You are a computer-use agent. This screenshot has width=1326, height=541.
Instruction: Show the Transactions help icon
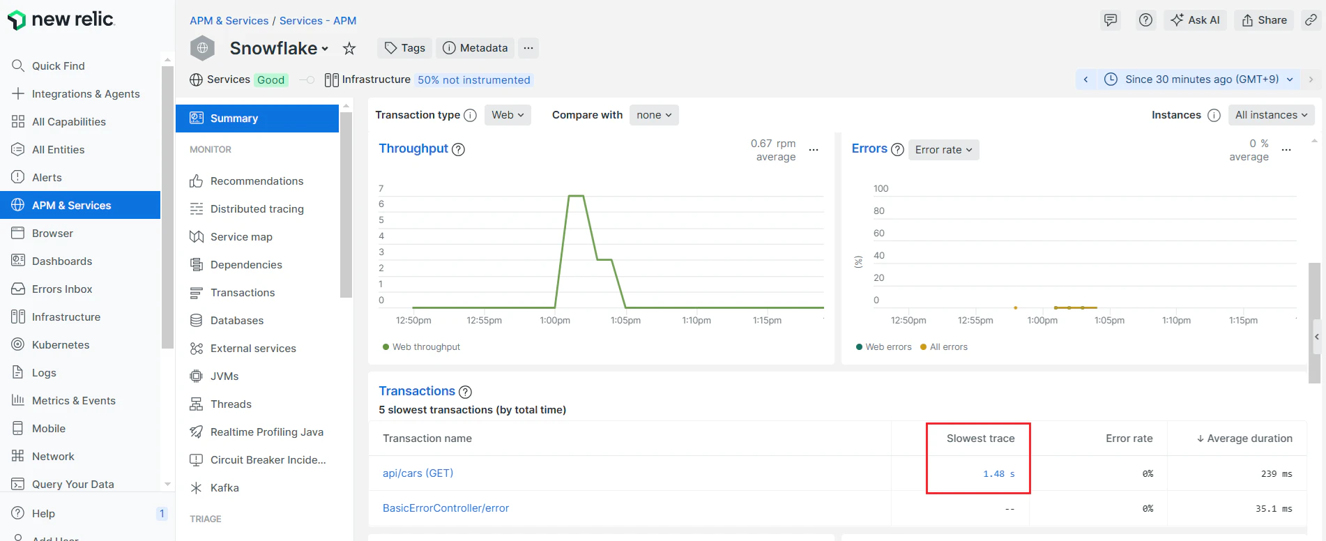(x=465, y=392)
